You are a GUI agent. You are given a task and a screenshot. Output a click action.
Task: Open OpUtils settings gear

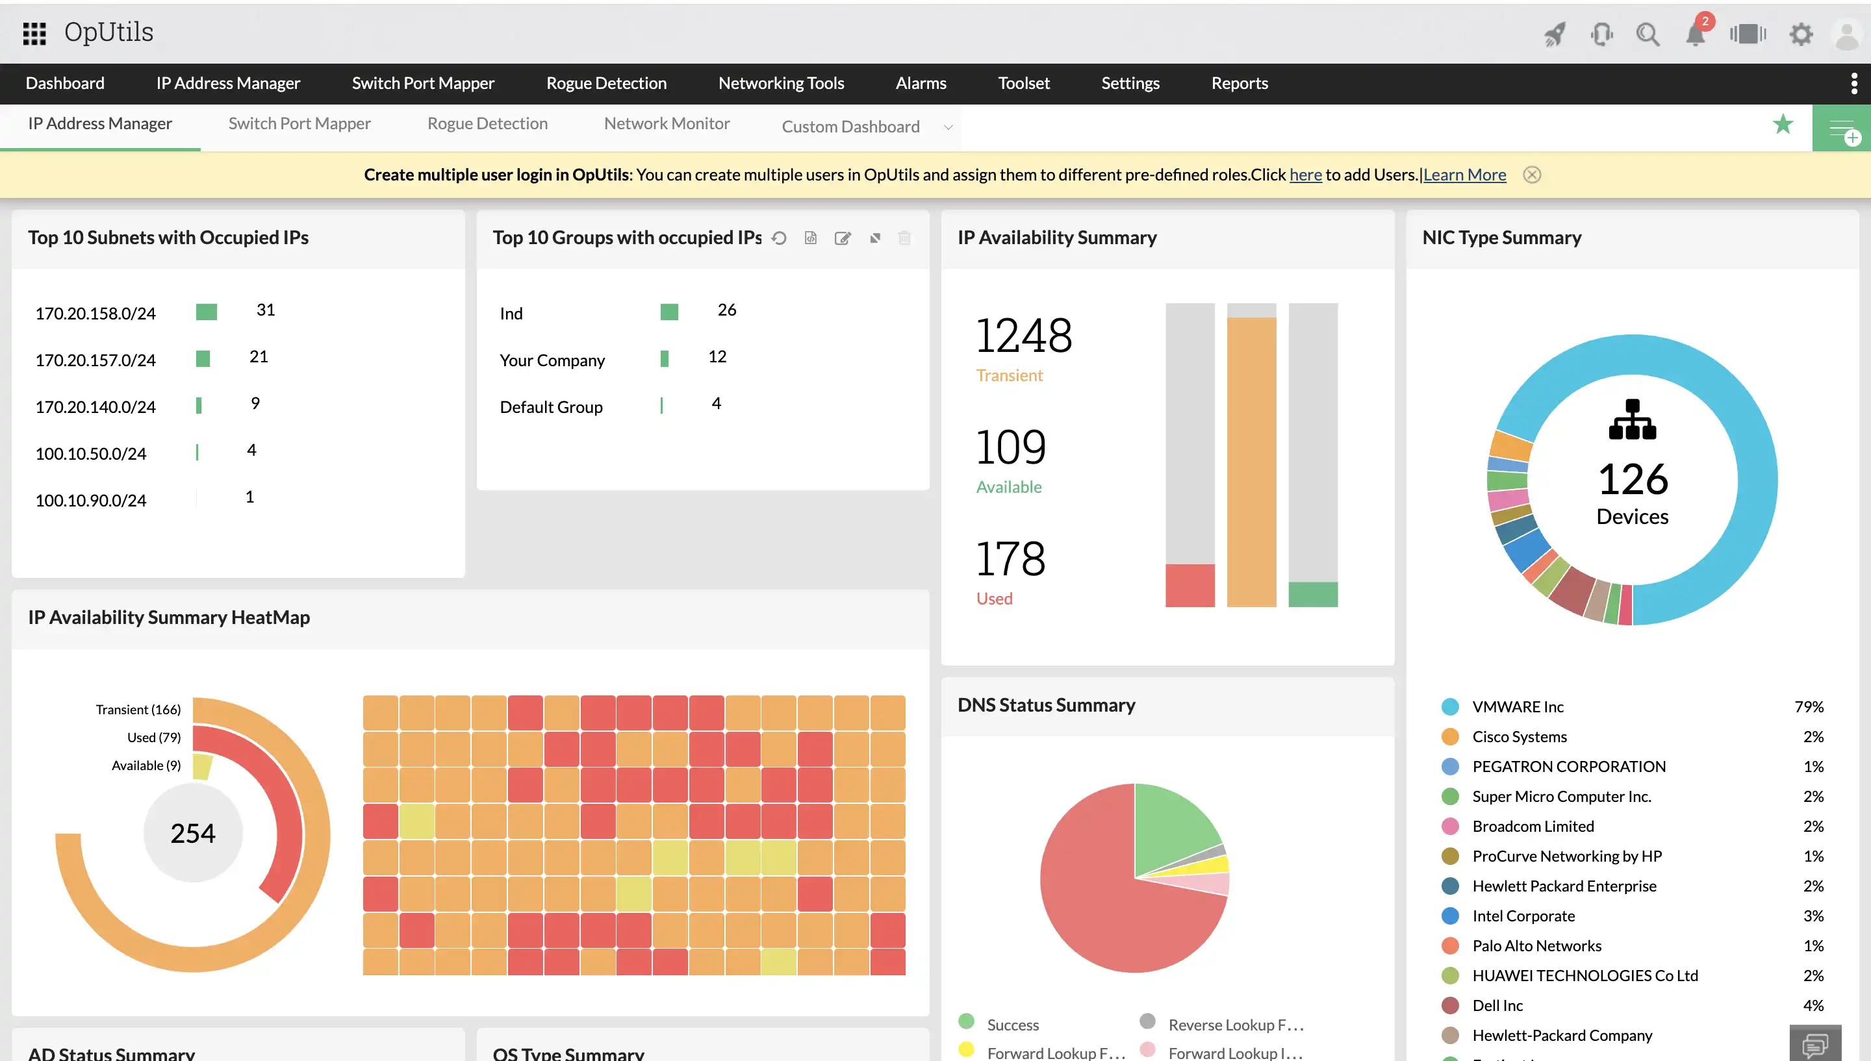(x=1800, y=34)
